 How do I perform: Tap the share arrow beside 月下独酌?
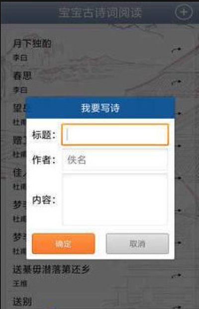pos(177,50)
